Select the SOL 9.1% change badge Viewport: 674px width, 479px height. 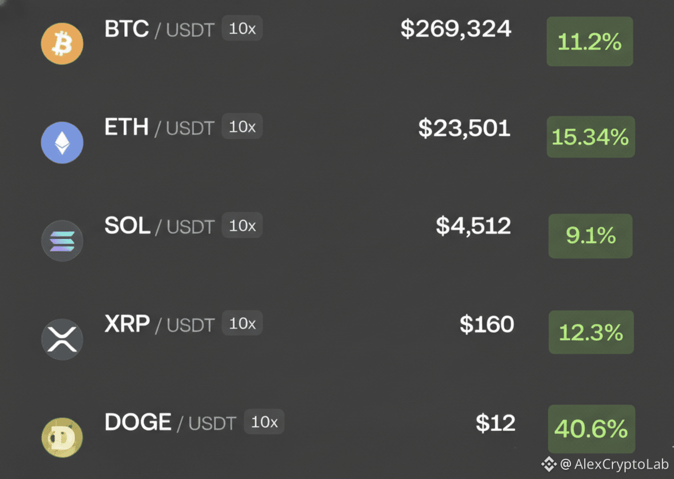pos(590,235)
